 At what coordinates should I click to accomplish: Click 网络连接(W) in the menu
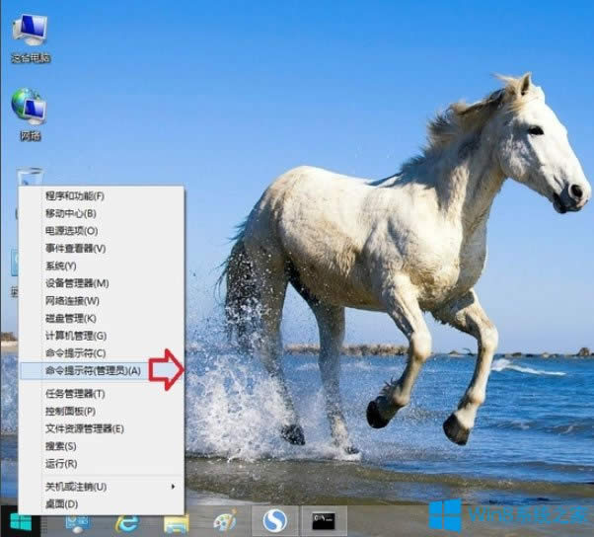(72, 300)
